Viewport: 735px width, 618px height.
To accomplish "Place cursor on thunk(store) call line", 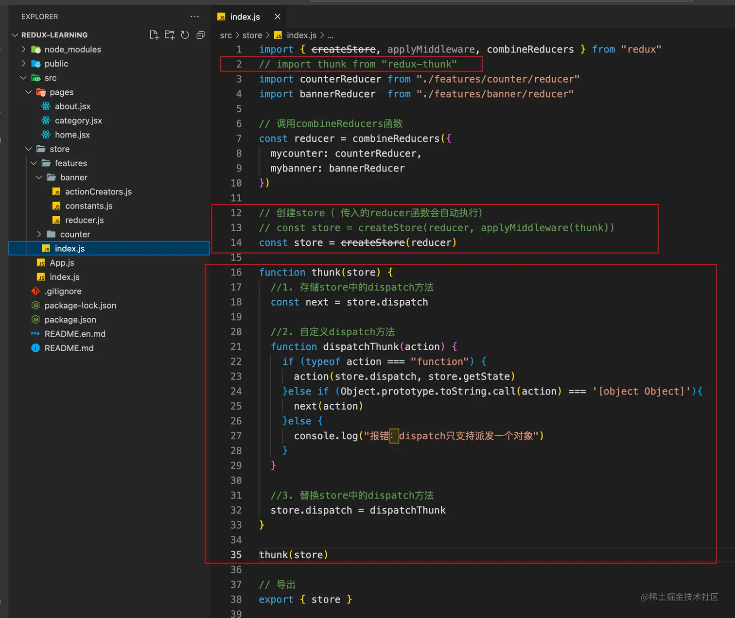I will click(x=294, y=554).
